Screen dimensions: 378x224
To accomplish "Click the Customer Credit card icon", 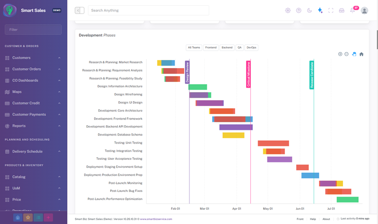I will point(7,103).
